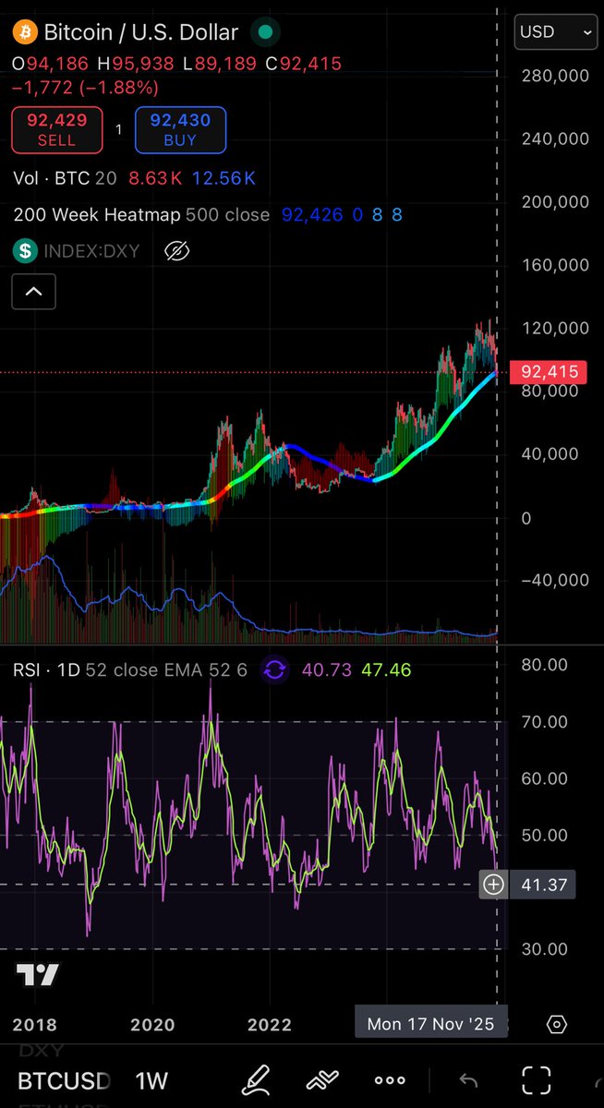Toggle fullscreen mode icon
Viewport: 604px width, 1108px height.
tap(537, 1079)
